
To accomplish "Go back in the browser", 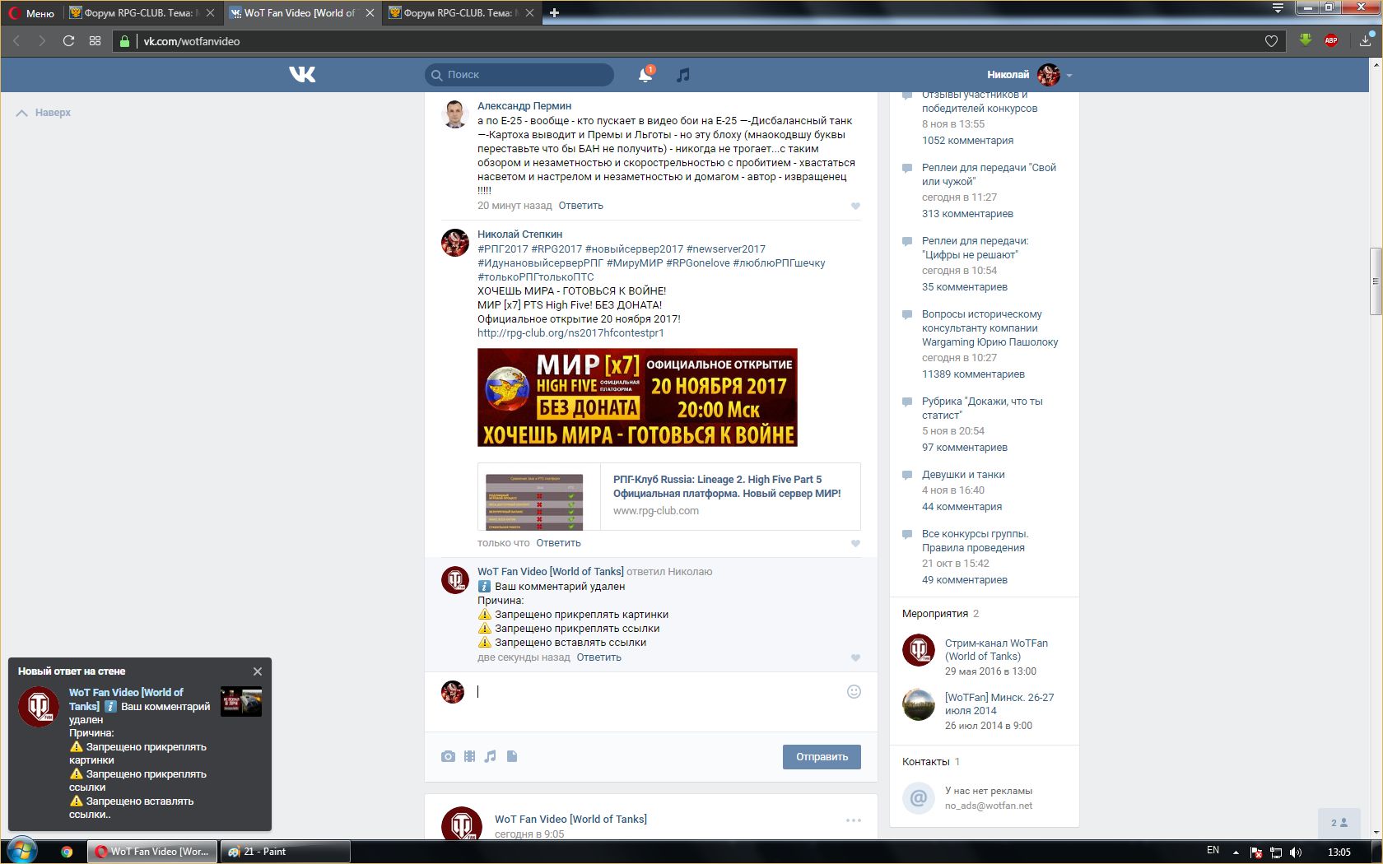I will 16,40.
